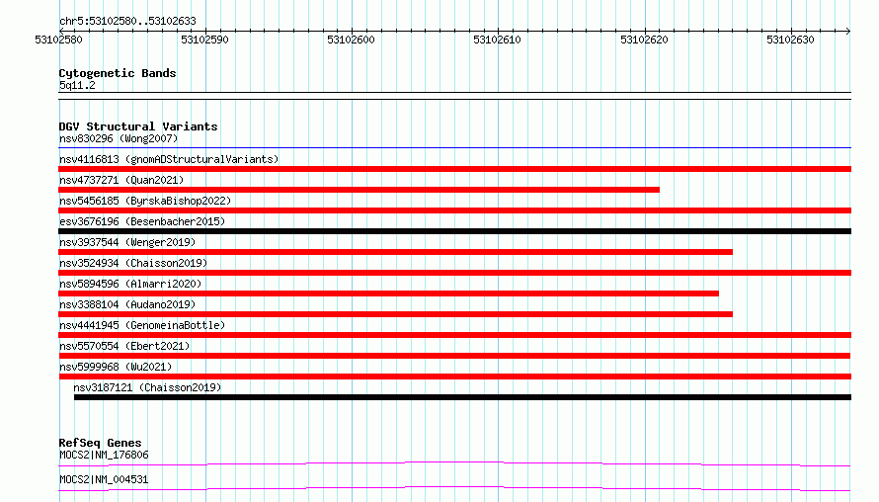The width and height of the screenshot is (879, 502).
Task: Select transcript label MOCS2|NM_176806
Action: (x=104, y=455)
